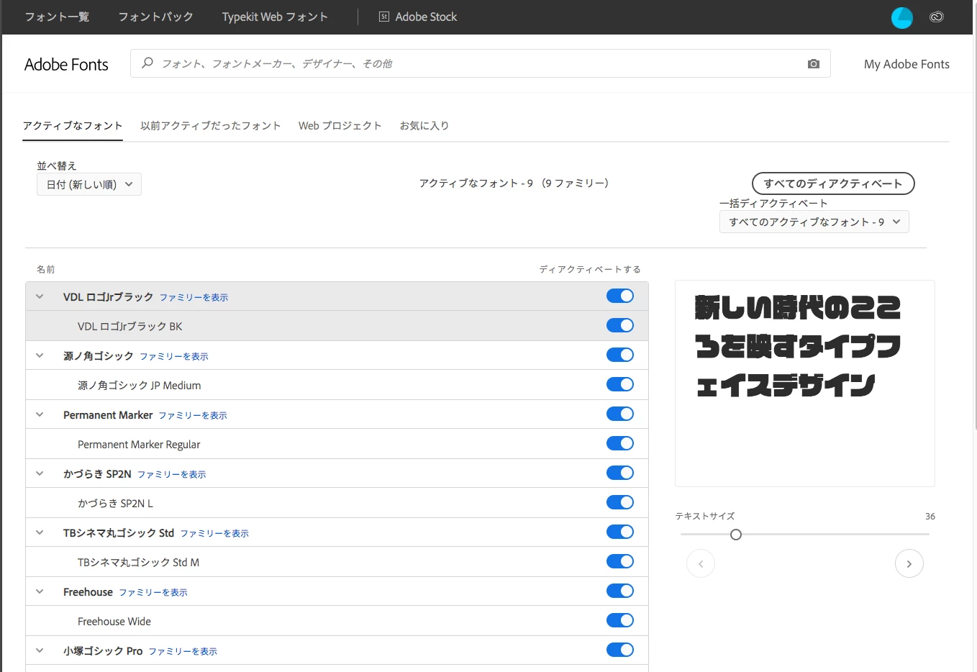This screenshot has width=977, height=672.
Task: Open the blue user profile avatar
Action: 902,17
